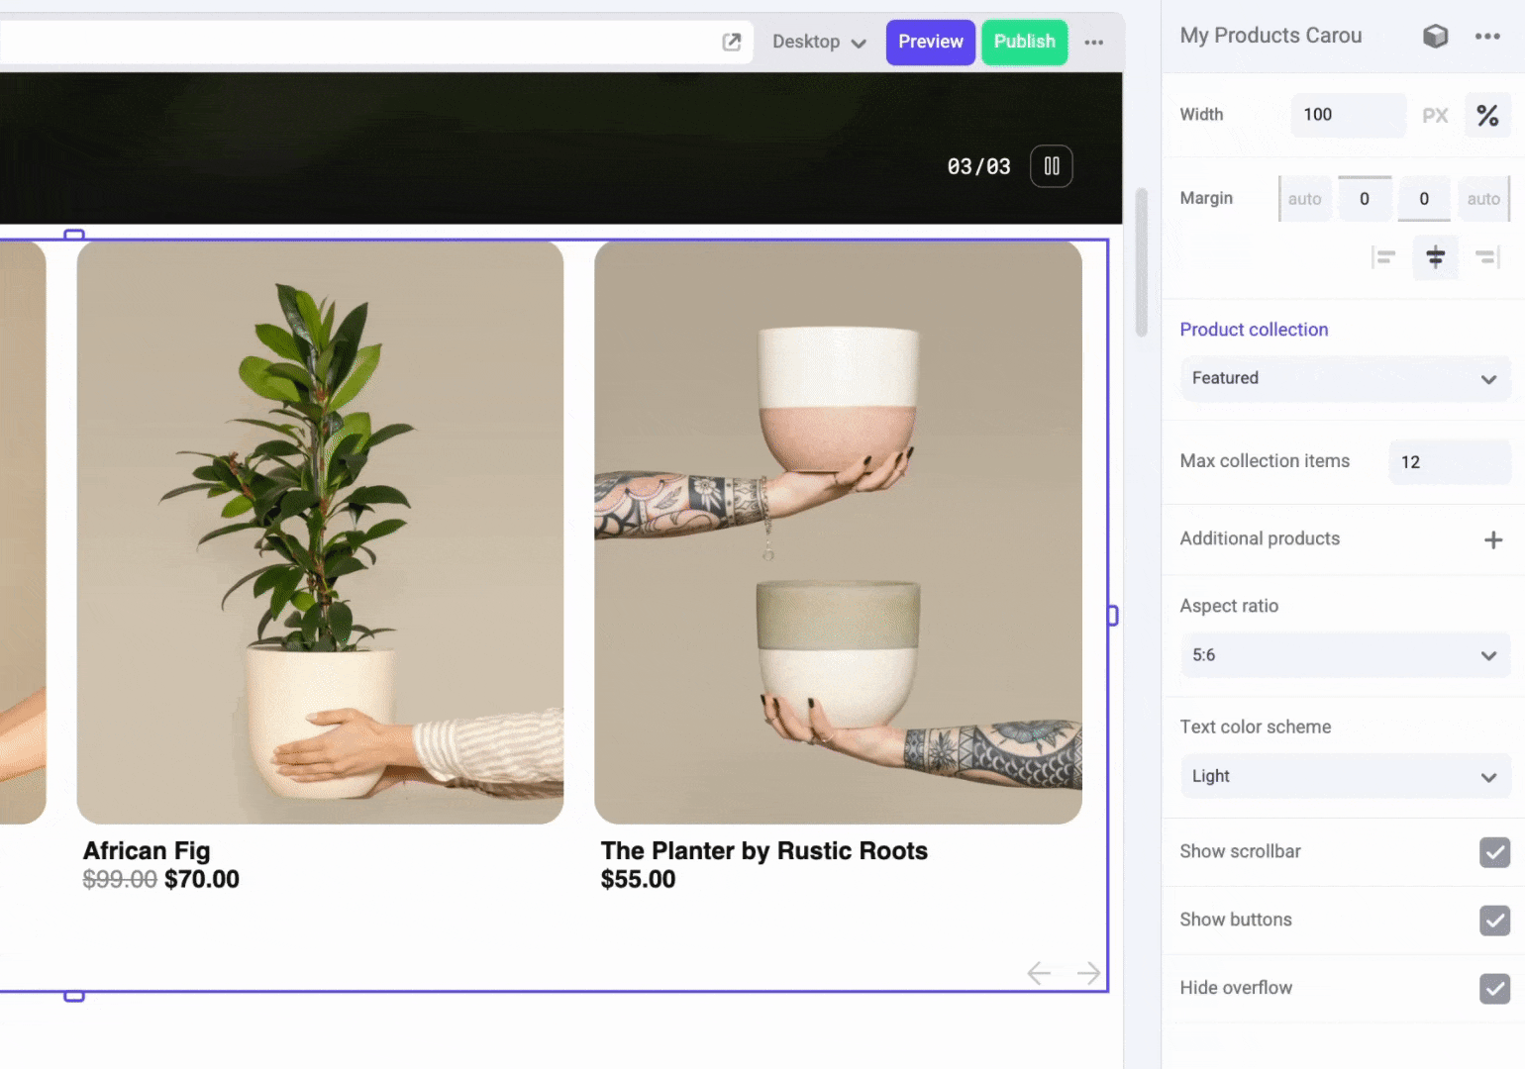Click the pause icon on the video banner
The height and width of the screenshot is (1069, 1525).
(1051, 166)
